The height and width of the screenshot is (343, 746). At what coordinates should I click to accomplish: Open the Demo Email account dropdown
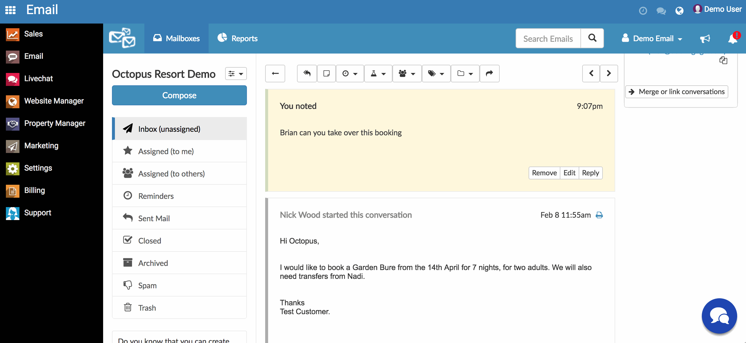[x=652, y=39]
